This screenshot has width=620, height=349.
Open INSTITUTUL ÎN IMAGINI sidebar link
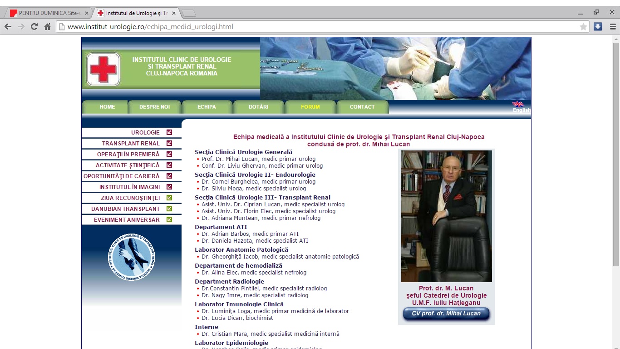coord(129,187)
